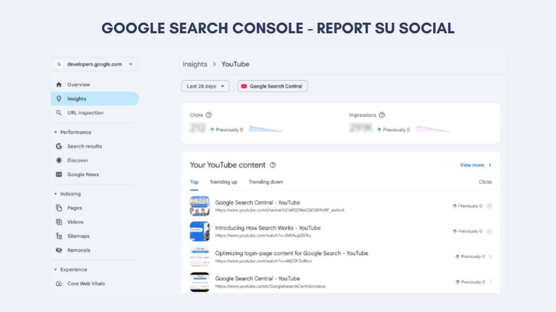Click the Your YouTube content heading
This screenshot has height=312, width=556.
click(228, 165)
